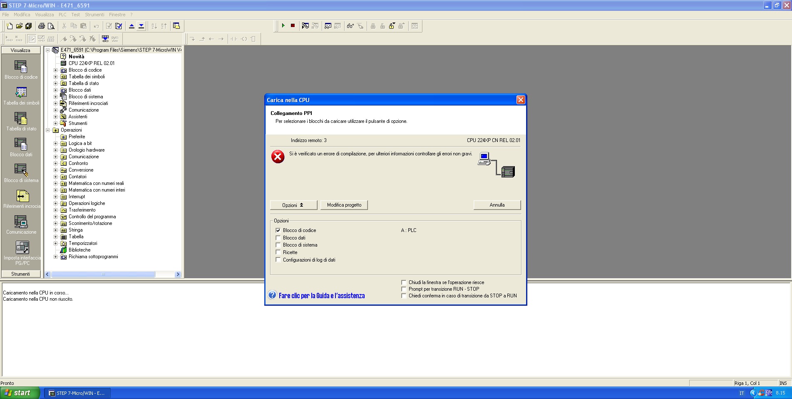
Task: Set PLC to STOP with red square icon
Action: click(293, 26)
